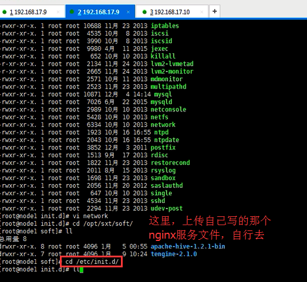Click the mdmonitor file name
The width and height of the screenshot is (307, 282).
(x=167, y=79)
